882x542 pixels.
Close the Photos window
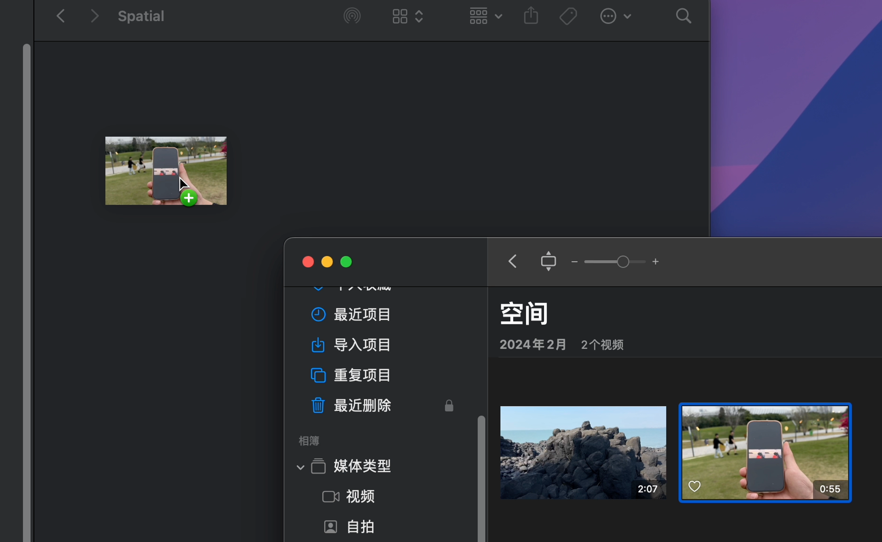click(308, 262)
